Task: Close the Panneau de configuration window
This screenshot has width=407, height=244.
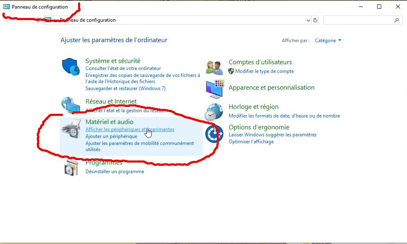Action: (x=398, y=7)
